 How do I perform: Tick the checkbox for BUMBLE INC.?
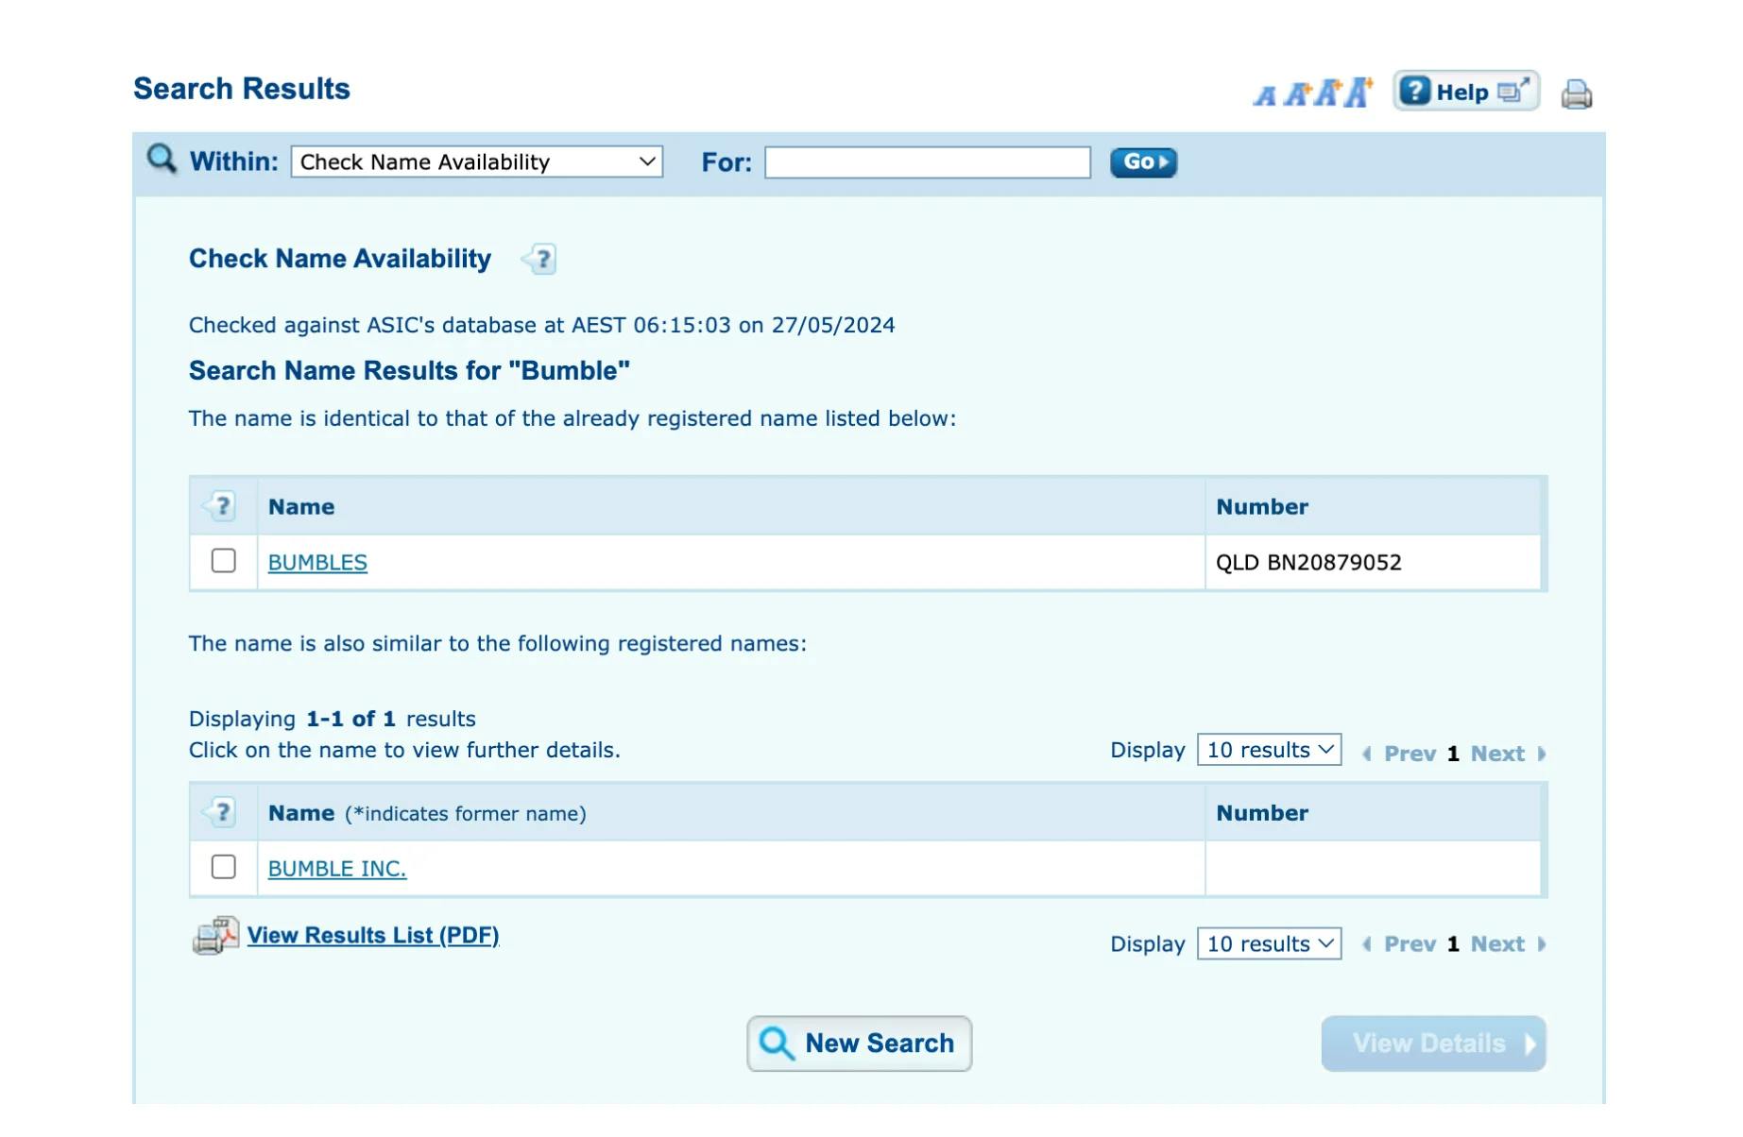(224, 867)
